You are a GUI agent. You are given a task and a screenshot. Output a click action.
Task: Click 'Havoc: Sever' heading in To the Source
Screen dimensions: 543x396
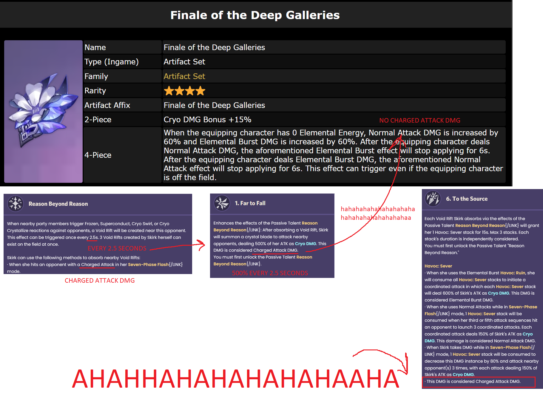pos(438,266)
